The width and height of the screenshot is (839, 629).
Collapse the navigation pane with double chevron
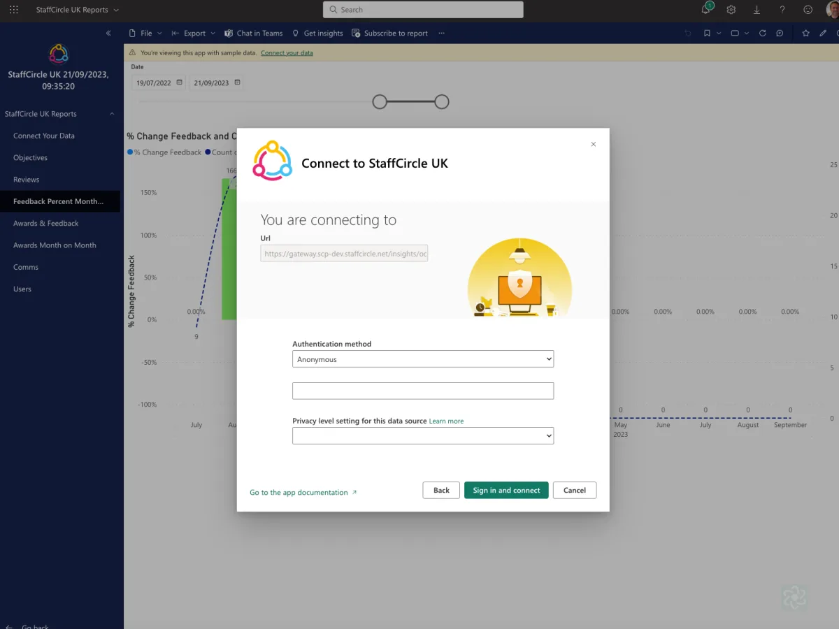tap(108, 33)
